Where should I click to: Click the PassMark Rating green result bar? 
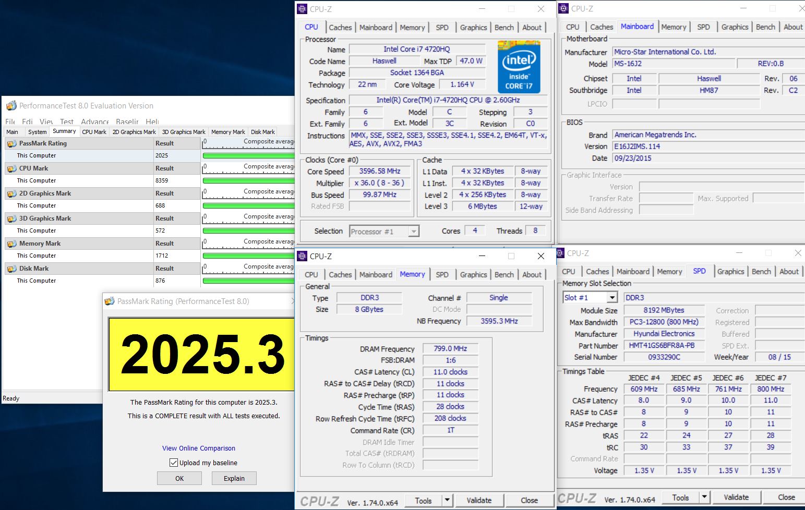[x=248, y=155]
